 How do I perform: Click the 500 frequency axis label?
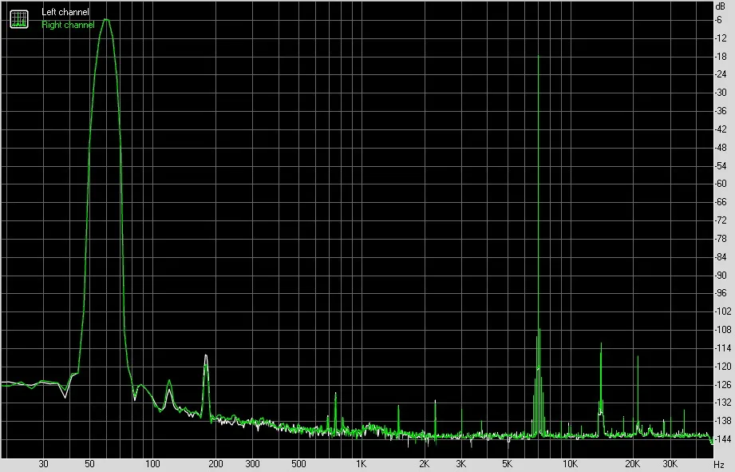pyautogui.click(x=298, y=464)
